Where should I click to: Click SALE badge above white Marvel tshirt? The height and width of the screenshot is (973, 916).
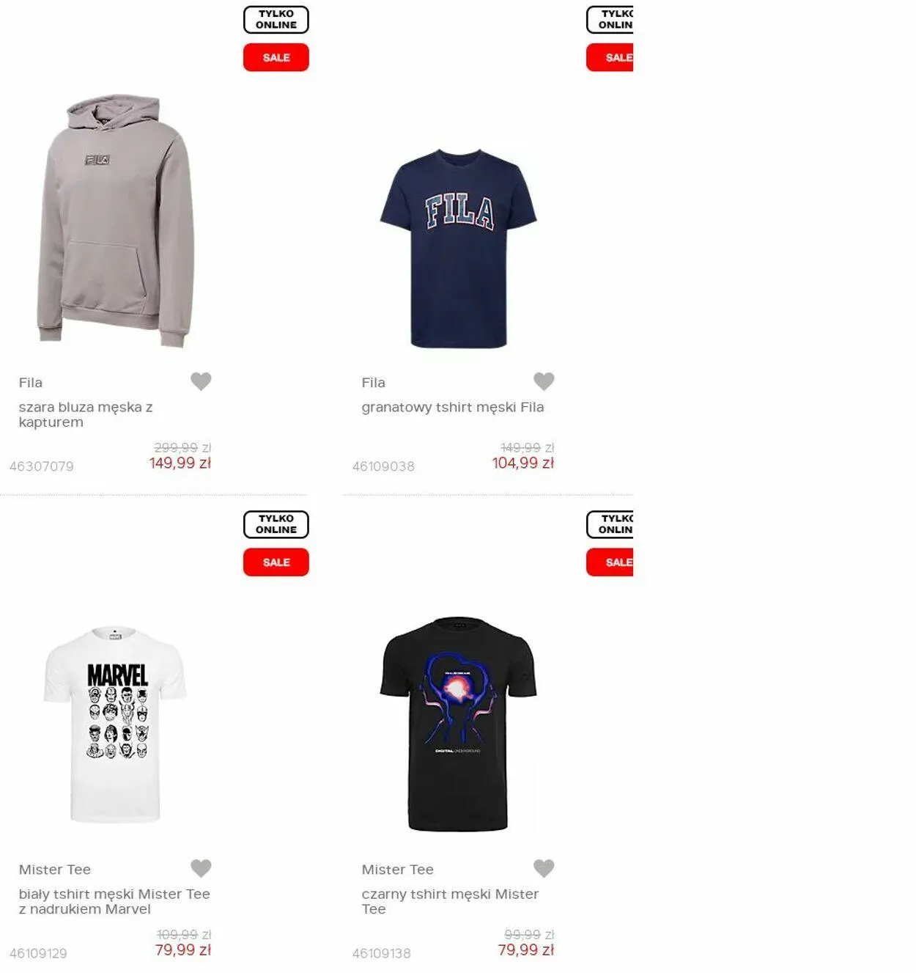click(276, 562)
